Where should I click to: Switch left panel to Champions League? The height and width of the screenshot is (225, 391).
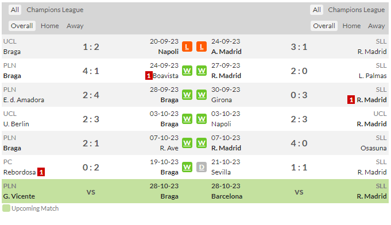point(55,10)
